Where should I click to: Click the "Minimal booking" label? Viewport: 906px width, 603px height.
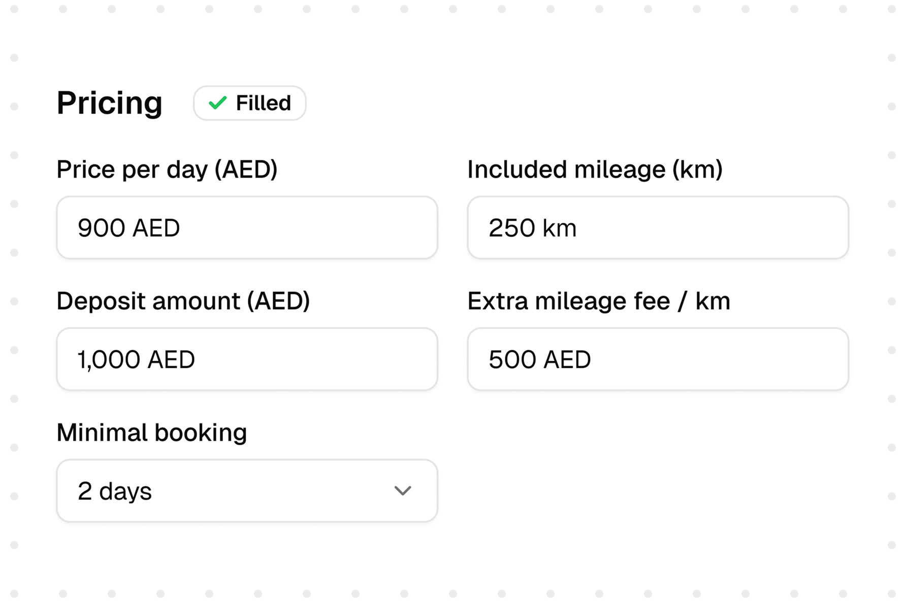pyautogui.click(x=151, y=432)
